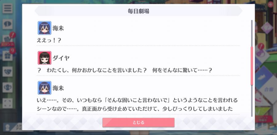Click the pink scrollbar thumb in dialog

252,66
